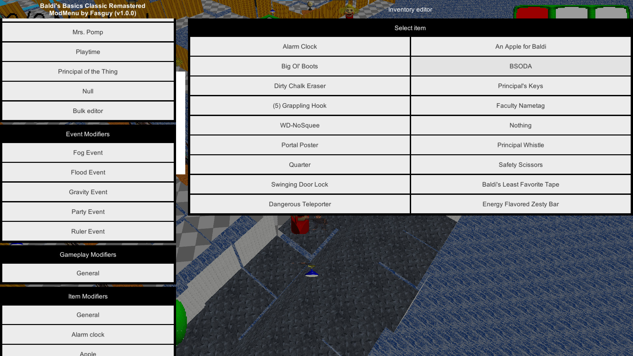Select Portal Poster item
The image size is (633, 356).
point(300,145)
